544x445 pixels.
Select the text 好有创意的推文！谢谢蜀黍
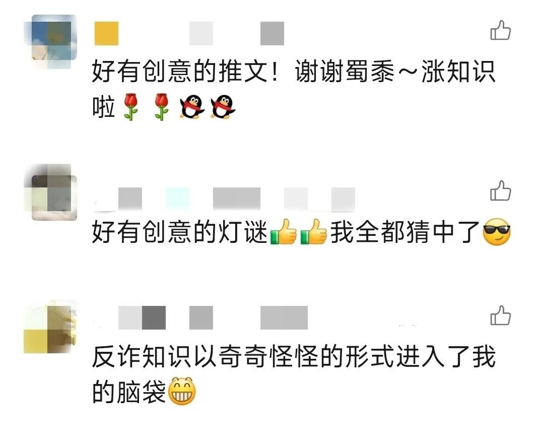click(x=243, y=71)
